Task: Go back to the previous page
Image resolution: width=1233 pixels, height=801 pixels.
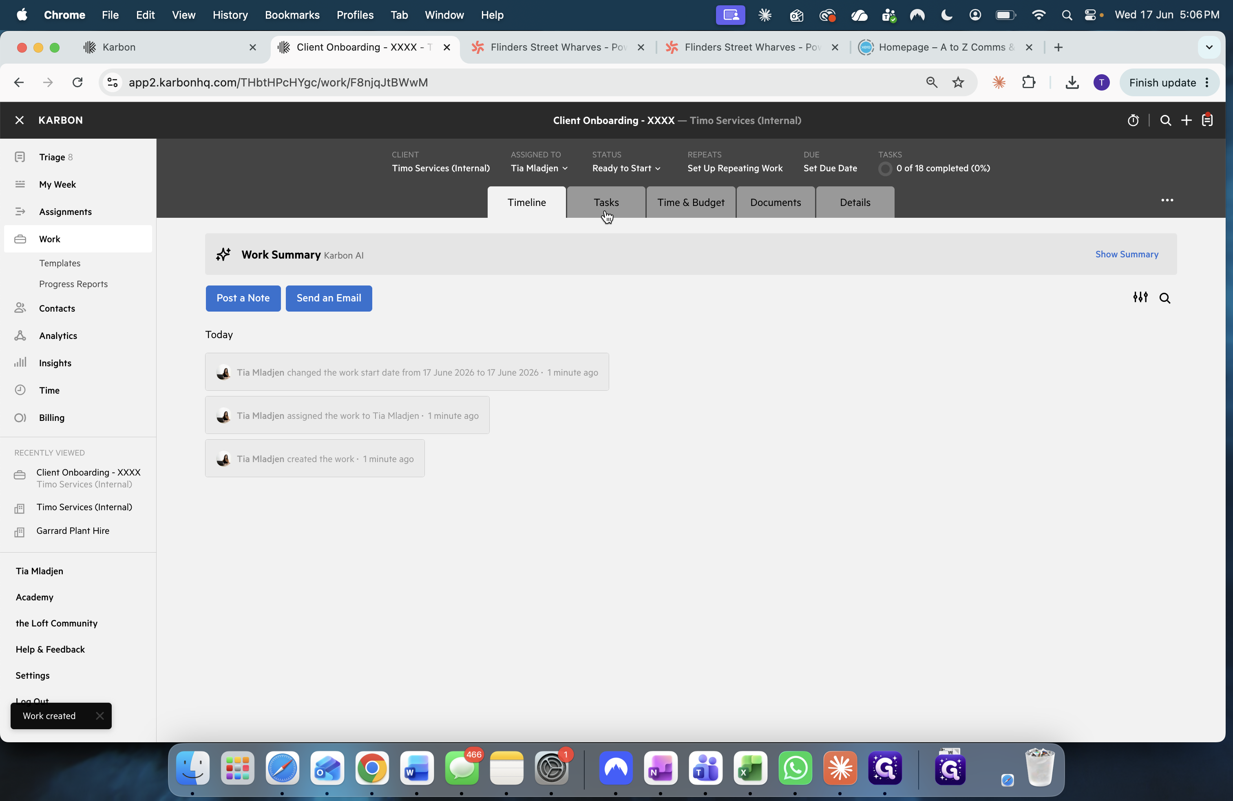Action: (19, 82)
